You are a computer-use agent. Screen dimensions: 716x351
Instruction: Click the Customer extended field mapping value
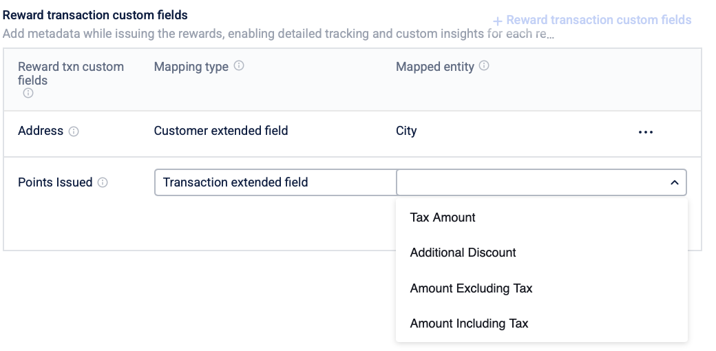[221, 131]
